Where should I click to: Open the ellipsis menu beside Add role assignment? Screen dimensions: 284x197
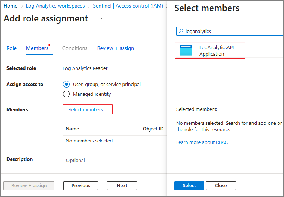[100, 18]
